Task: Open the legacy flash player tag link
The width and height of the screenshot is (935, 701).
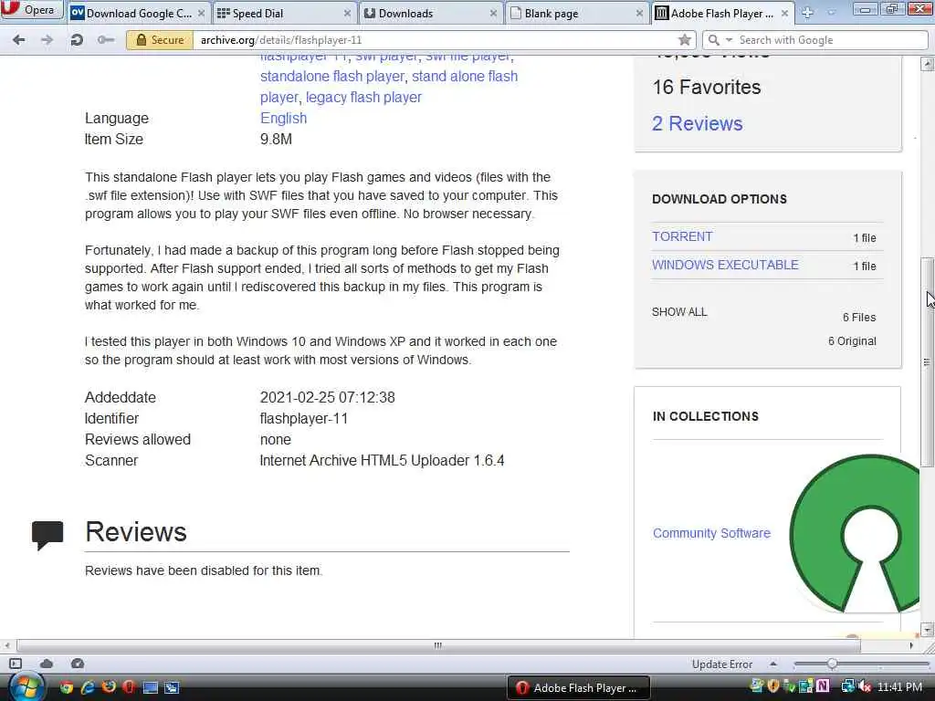Action: coord(363,97)
